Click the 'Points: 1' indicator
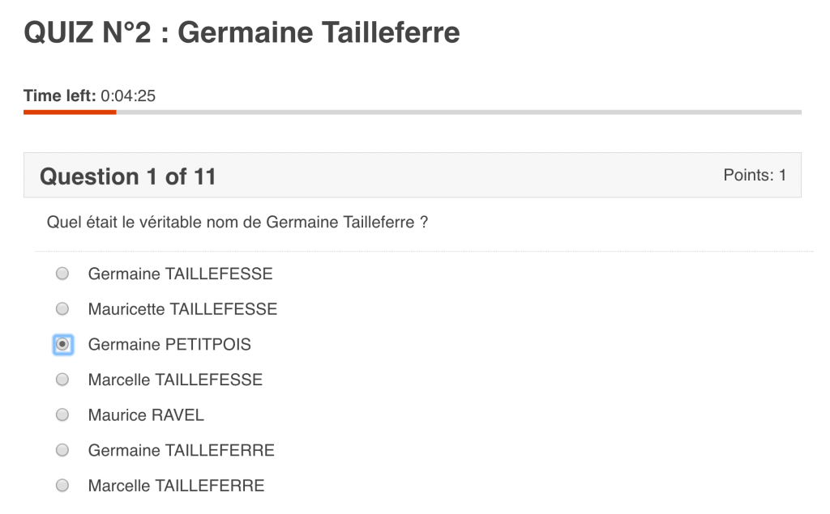Viewport: 830px width, 514px height. point(755,175)
